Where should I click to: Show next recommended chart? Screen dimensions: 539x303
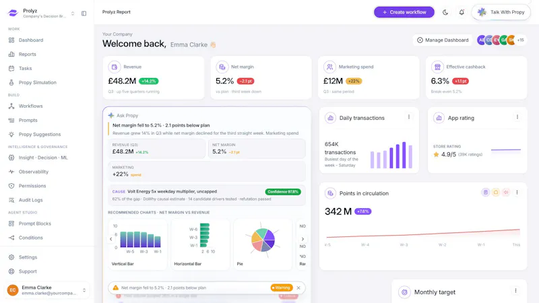coord(303,239)
